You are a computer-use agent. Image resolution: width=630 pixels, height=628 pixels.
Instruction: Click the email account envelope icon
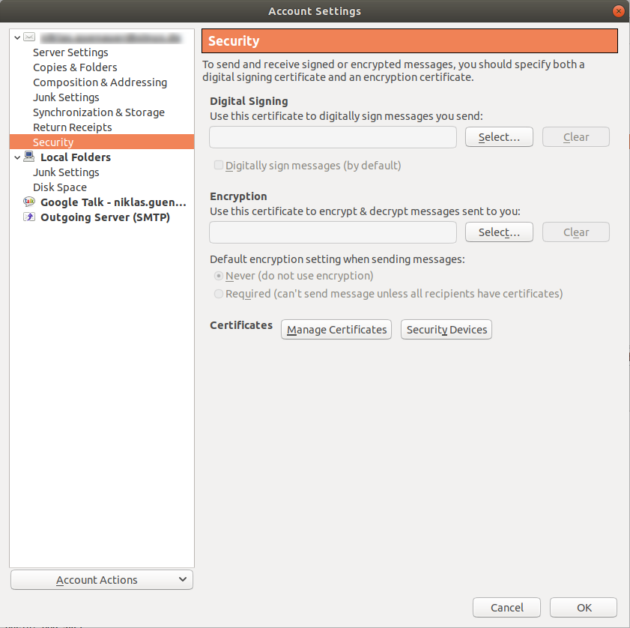point(29,37)
